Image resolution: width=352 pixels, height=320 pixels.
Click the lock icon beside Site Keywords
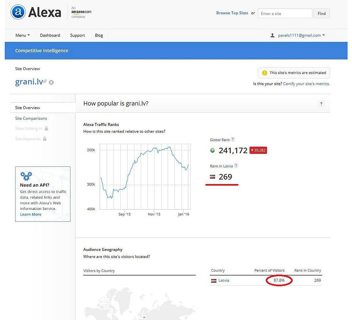point(45,139)
